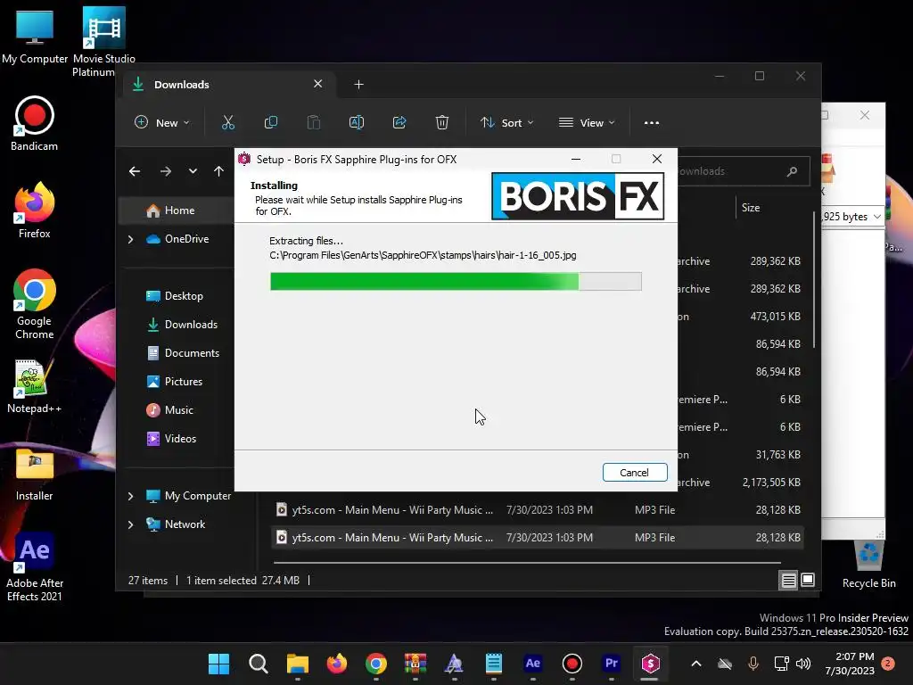Go forward with the forward arrow
The height and width of the screenshot is (685, 913).
165,171
